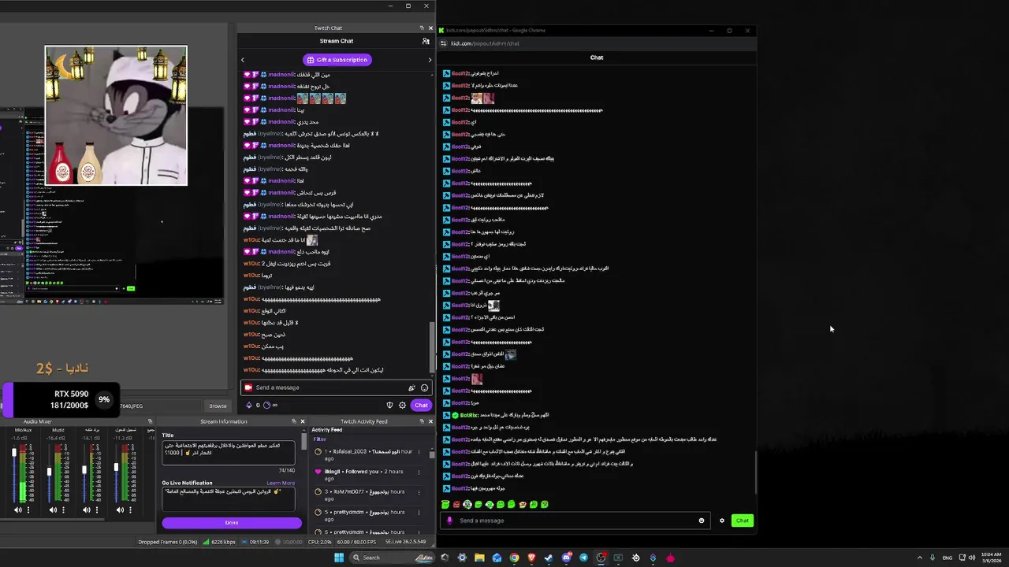
Task: Open emote picker in Twitch message box
Action: tap(424, 387)
